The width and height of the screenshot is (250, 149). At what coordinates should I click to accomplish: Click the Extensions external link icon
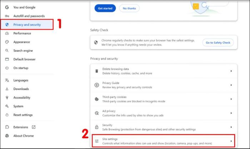click(34, 127)
